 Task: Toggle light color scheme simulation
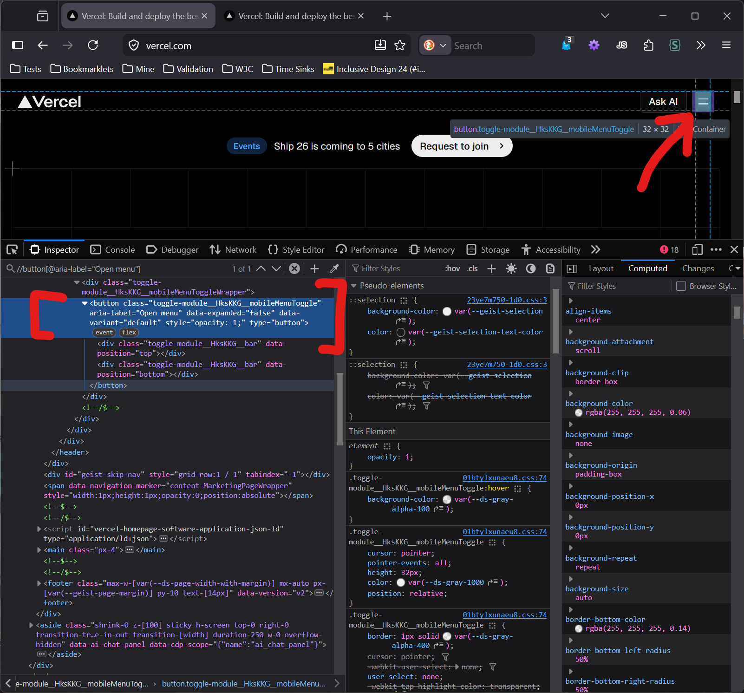tap(511, 268)
